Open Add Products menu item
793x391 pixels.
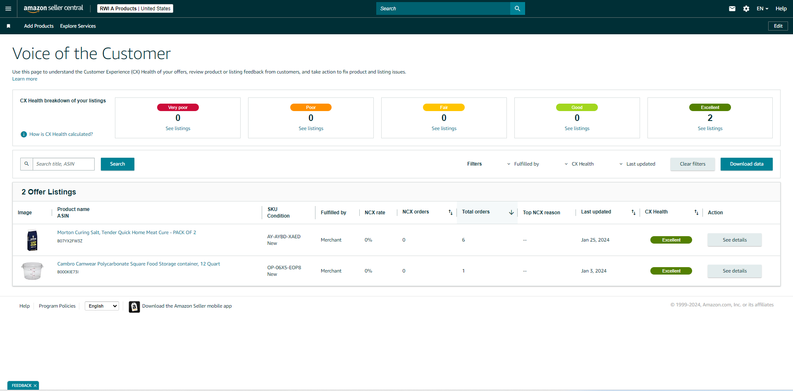[39, 26]
